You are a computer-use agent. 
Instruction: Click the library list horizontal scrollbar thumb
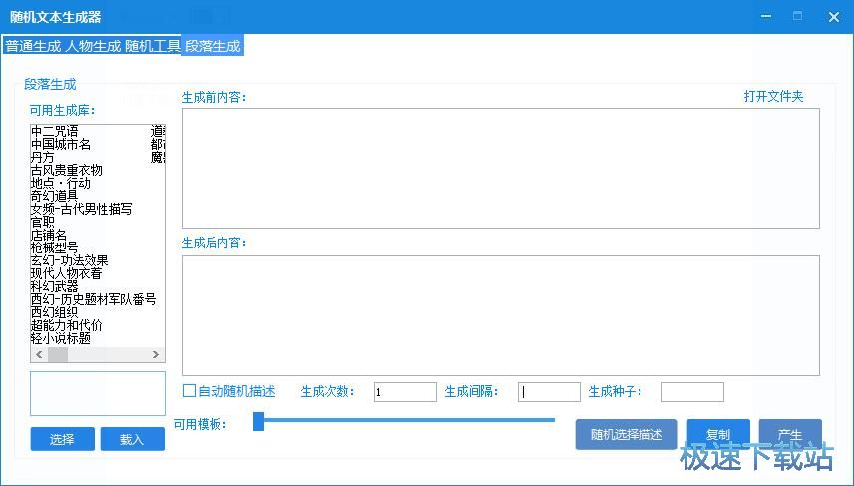pyautogui.click(x=58, y=354)
